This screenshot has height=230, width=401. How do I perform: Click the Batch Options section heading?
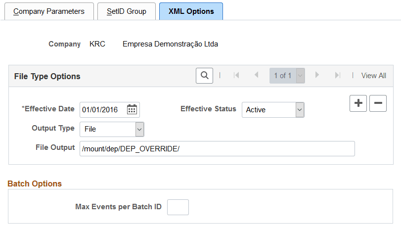coord(35,184)
